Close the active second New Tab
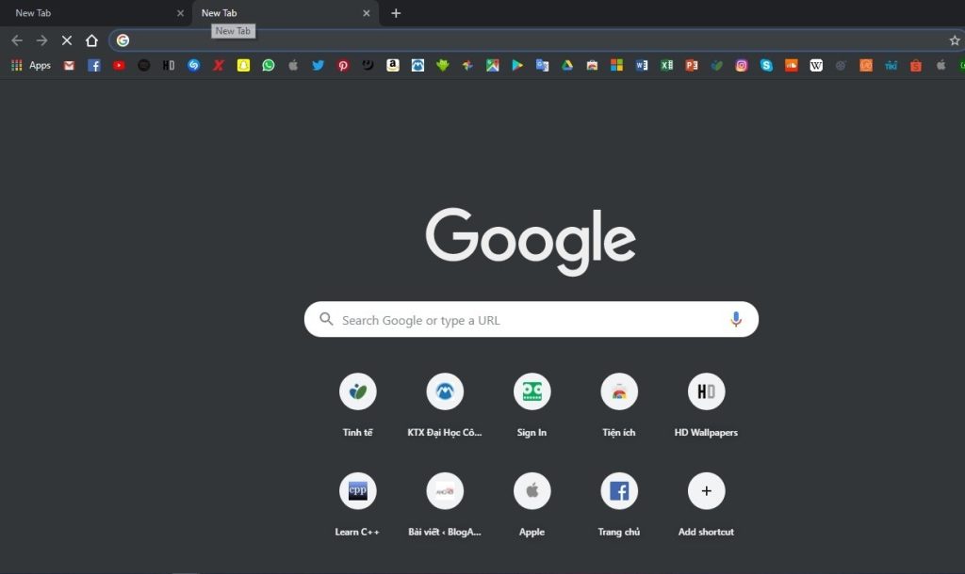This screenshot has height=574, width=965. (367, 13)
